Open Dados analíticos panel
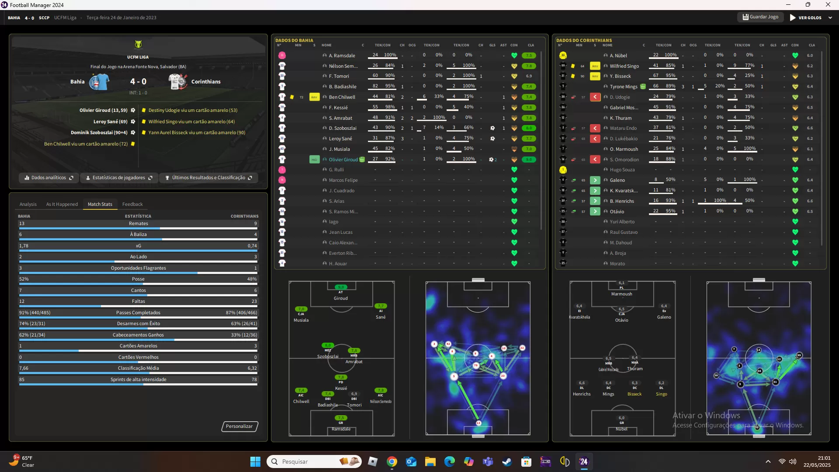 49,178
